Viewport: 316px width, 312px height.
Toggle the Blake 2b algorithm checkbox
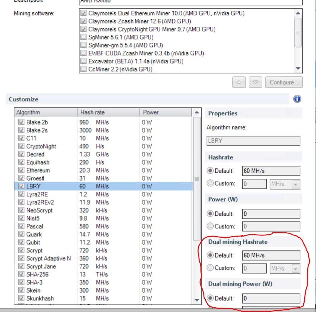pos(21,122)
